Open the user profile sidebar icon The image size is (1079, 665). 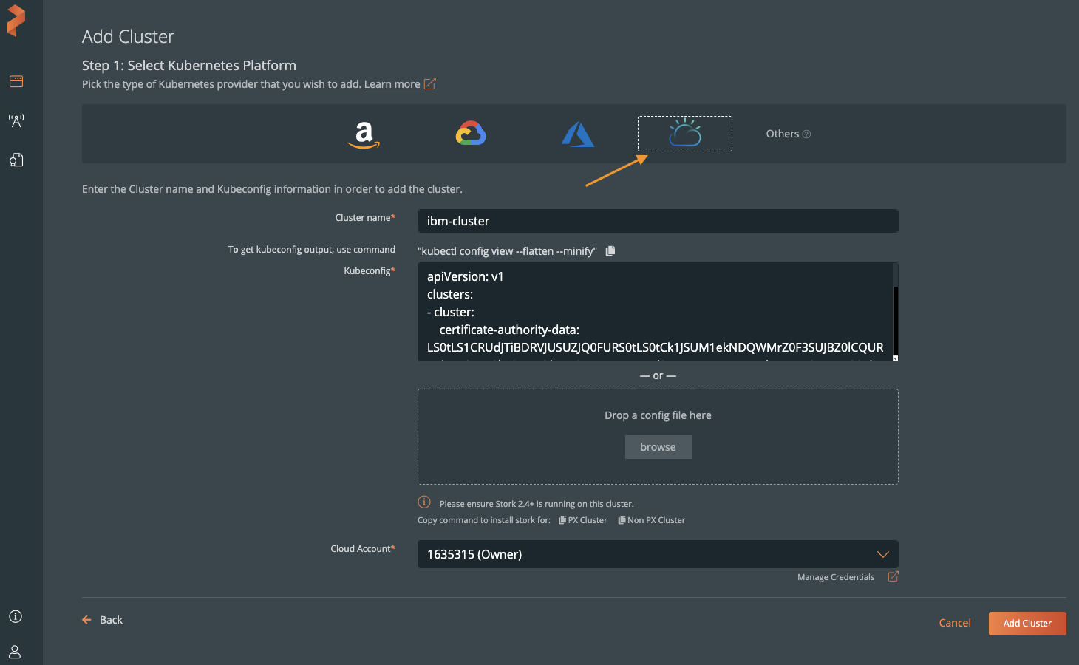click(15, 652)
